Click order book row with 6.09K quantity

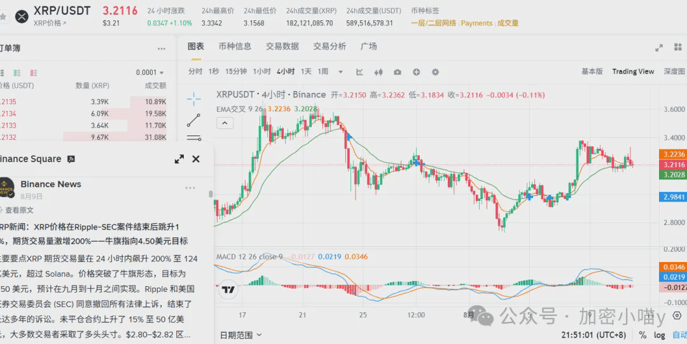(x=83, y=114)
